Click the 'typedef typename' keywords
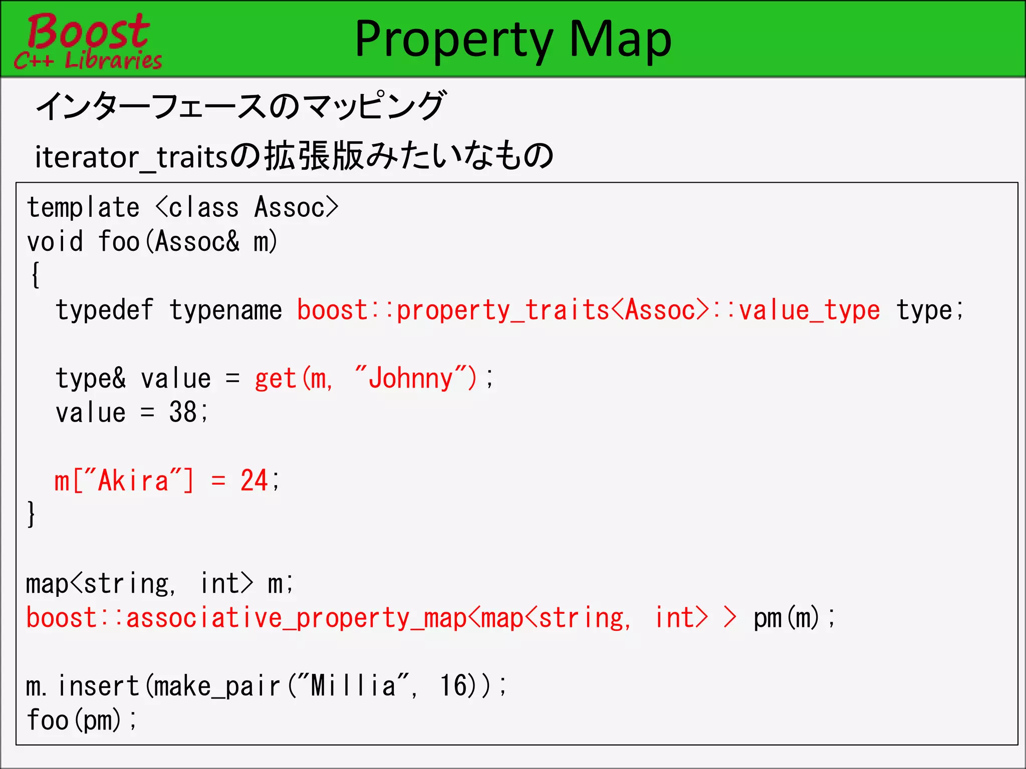 (169, 310)
